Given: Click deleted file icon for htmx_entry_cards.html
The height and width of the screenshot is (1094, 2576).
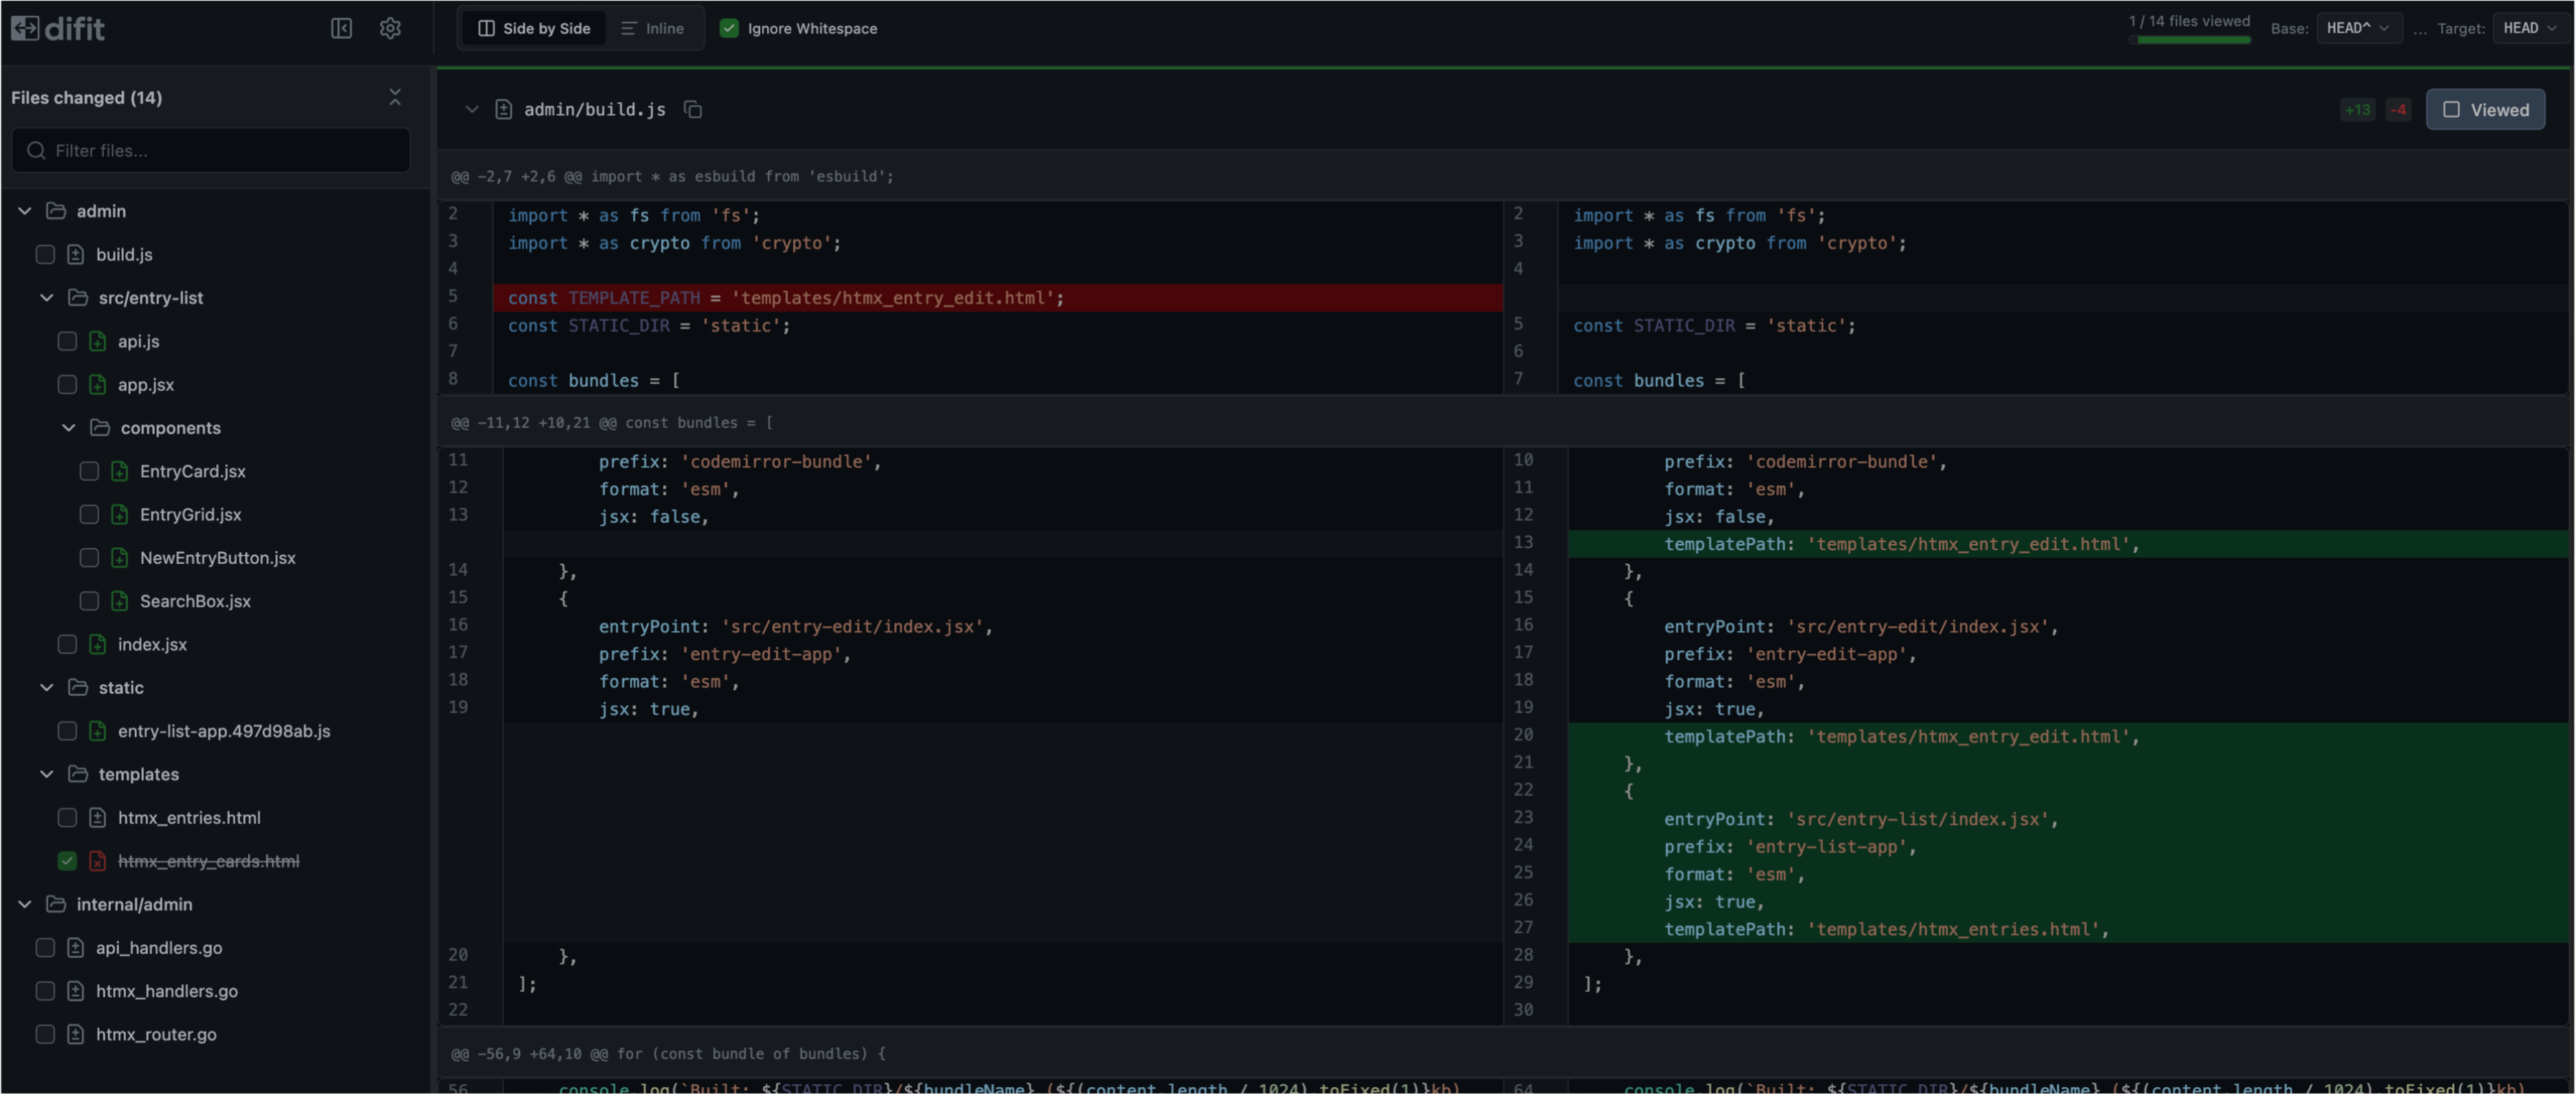Looking at the screenshot, I should [97, 860].
